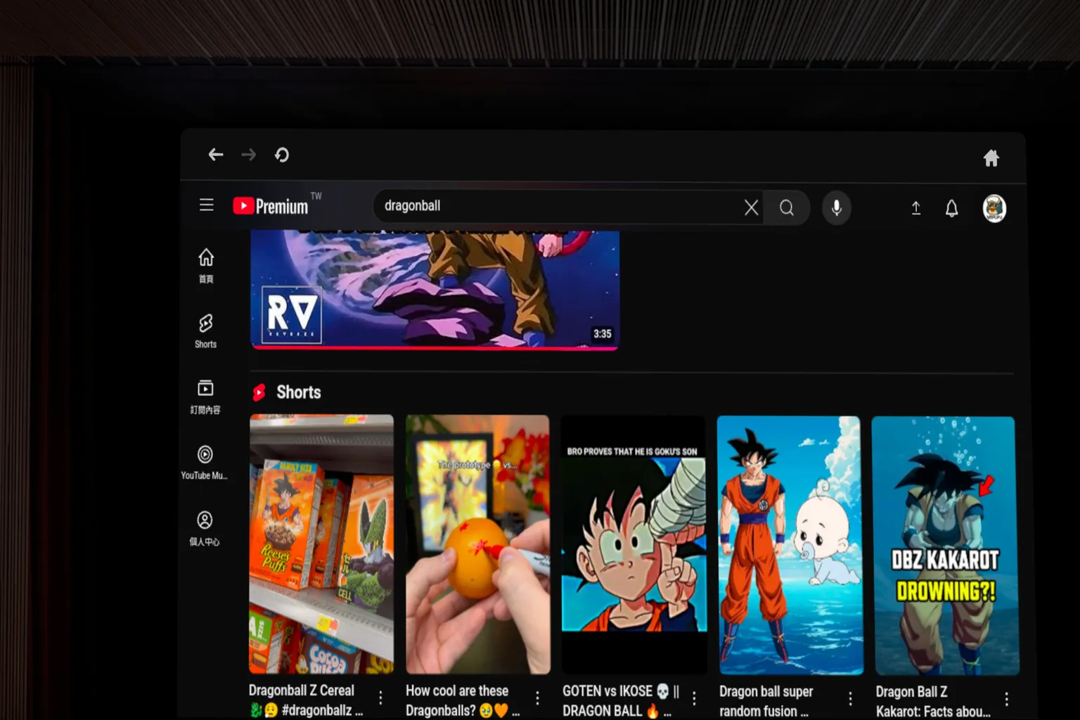Open the notifications bell

[951, 208]
